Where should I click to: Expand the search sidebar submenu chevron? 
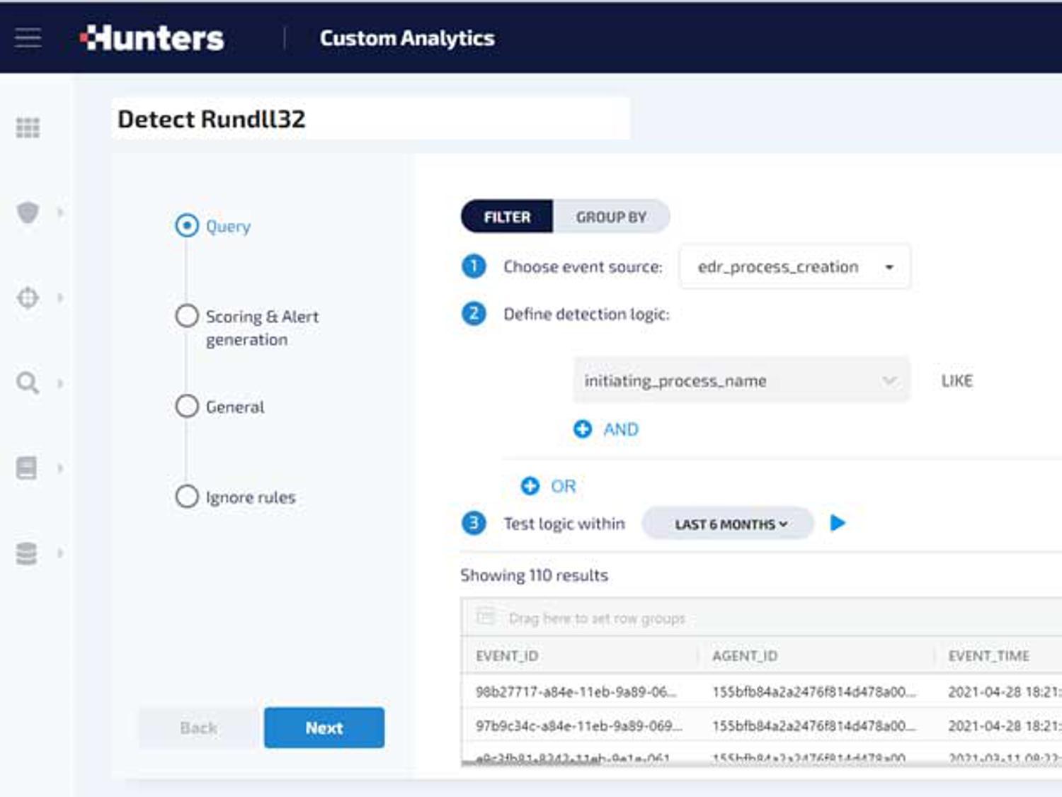(x=60, y=383)
